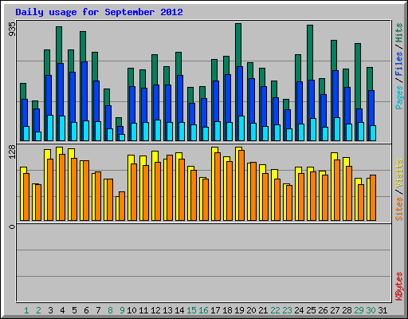The width and height of the screenshot is (408, 319).
Task: Click day label 16 on the x-axis
Action: point(203,310)
